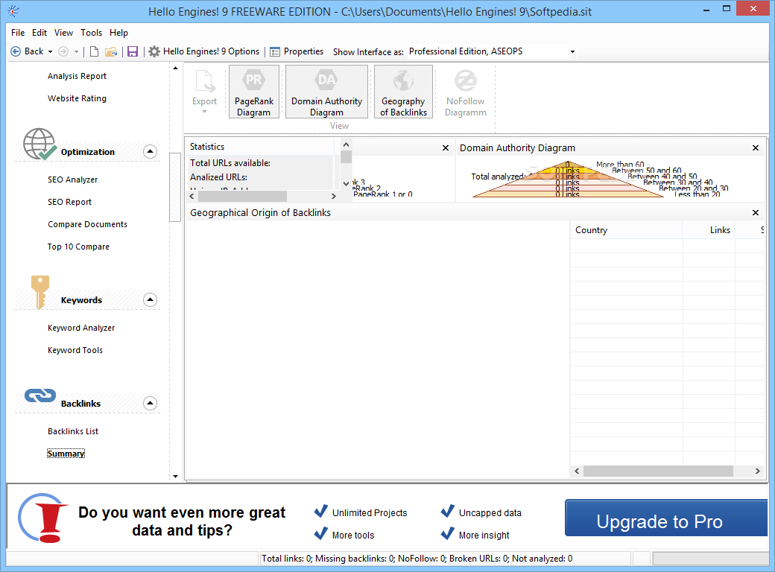Open Keyword Tools
The width and height of the screenshot is (775, 572).
coord(75,350)
